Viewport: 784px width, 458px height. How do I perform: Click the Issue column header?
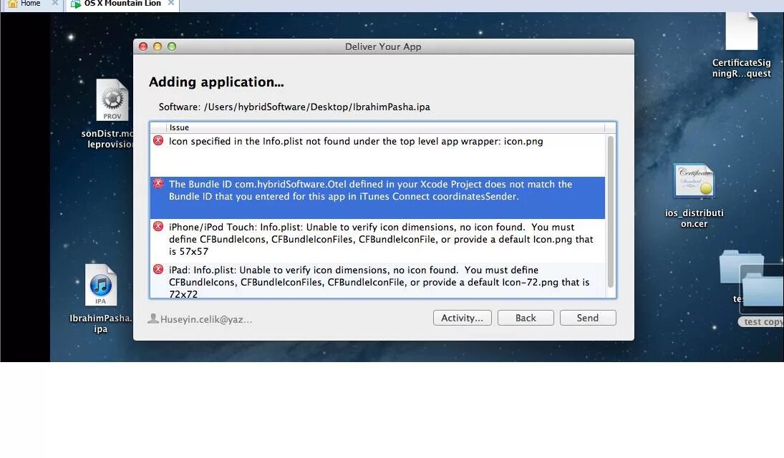[385, 127]
